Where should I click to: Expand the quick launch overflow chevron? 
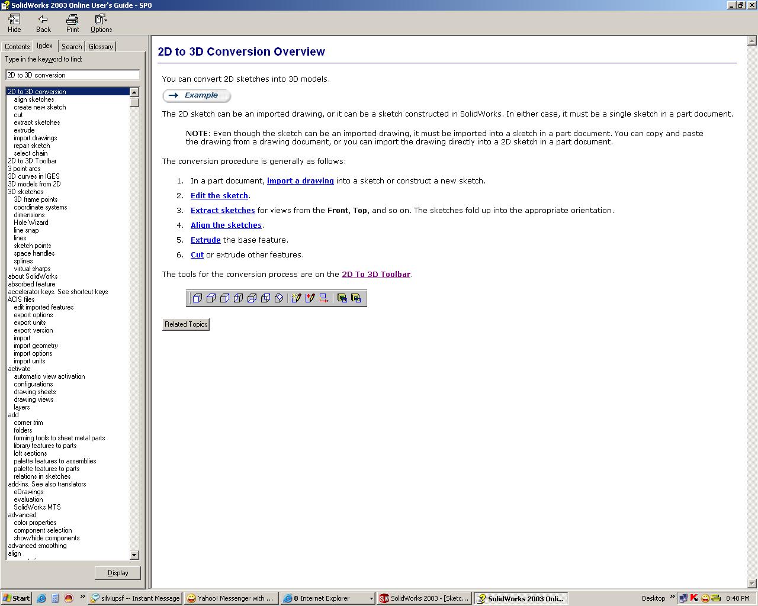point(82,597)
